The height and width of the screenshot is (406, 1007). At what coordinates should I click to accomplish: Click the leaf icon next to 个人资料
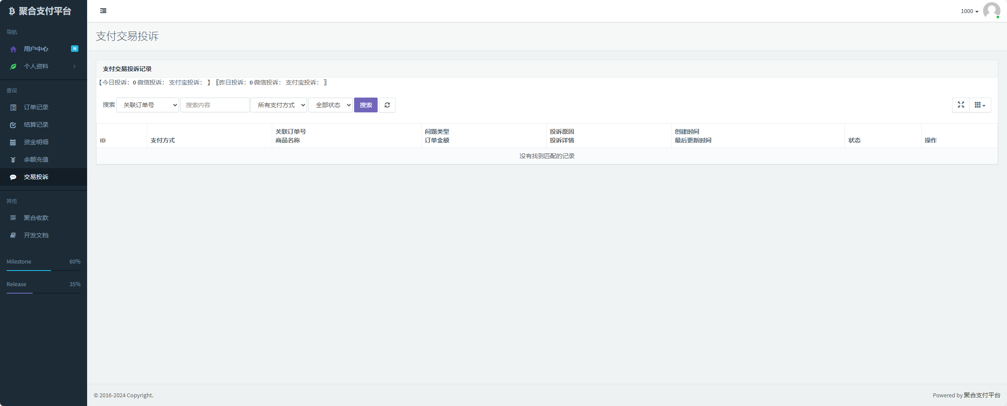pyautogui.click(x=13, y=67)
